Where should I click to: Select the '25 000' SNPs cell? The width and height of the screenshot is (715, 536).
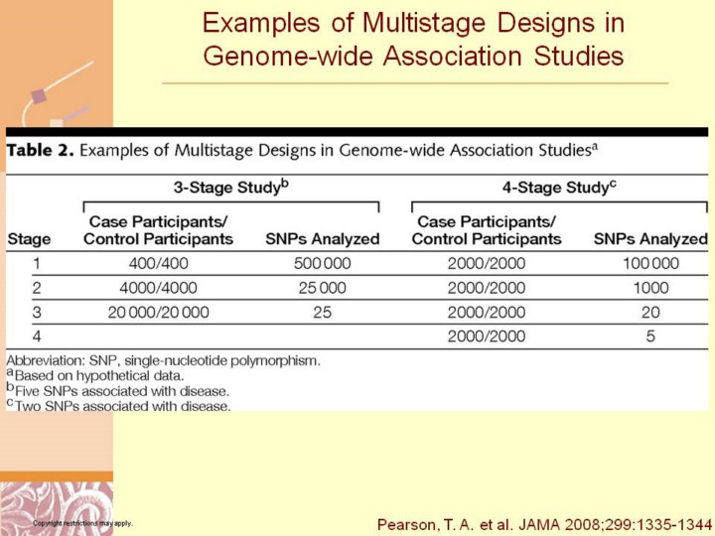click(321, 288)
